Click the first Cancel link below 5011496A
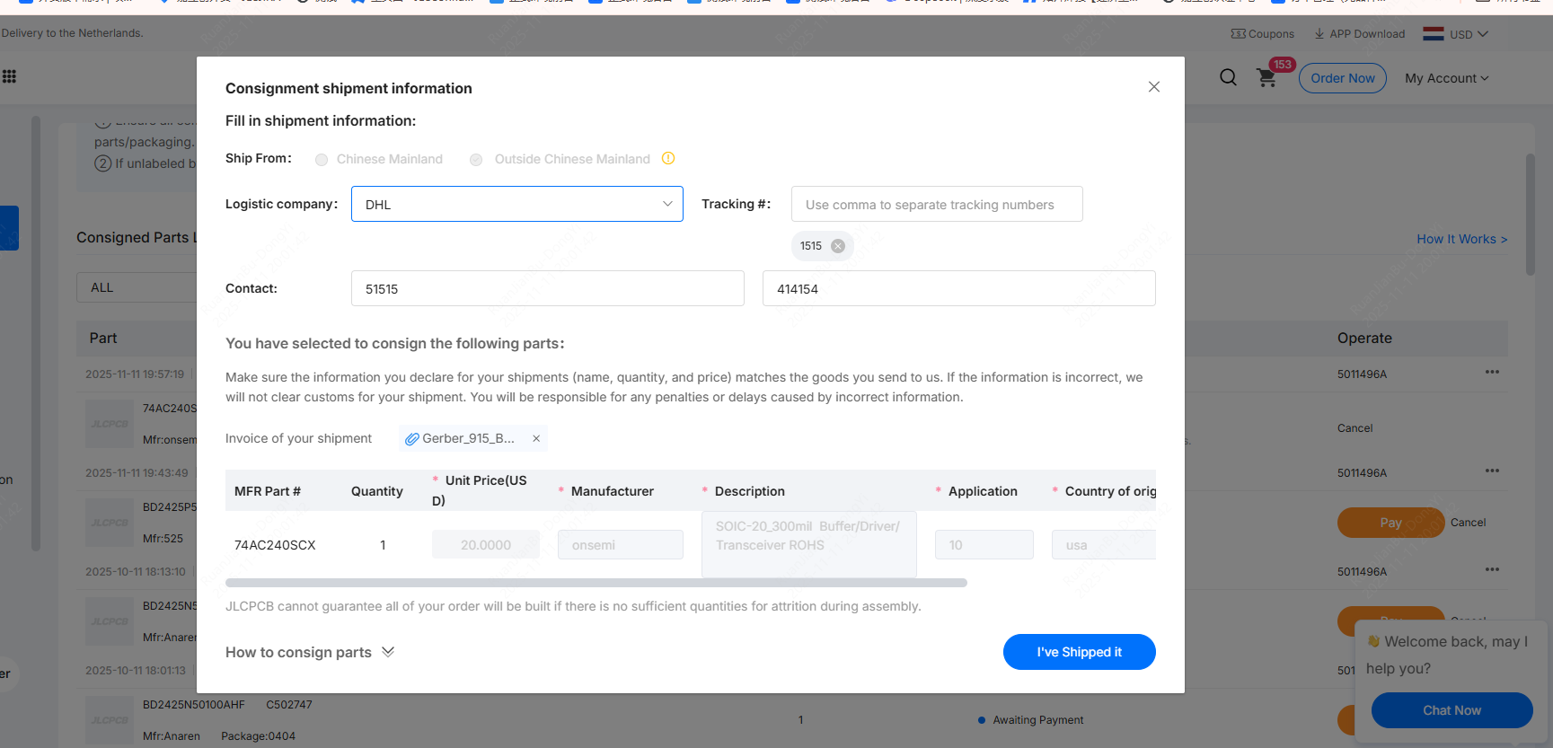The image size is (1553, 748). [x=1354, y=428]
